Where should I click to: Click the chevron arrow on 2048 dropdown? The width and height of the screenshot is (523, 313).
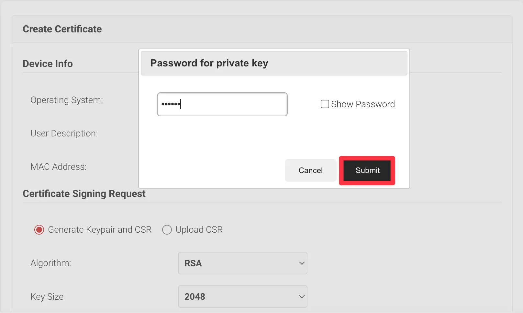[302, 296]
